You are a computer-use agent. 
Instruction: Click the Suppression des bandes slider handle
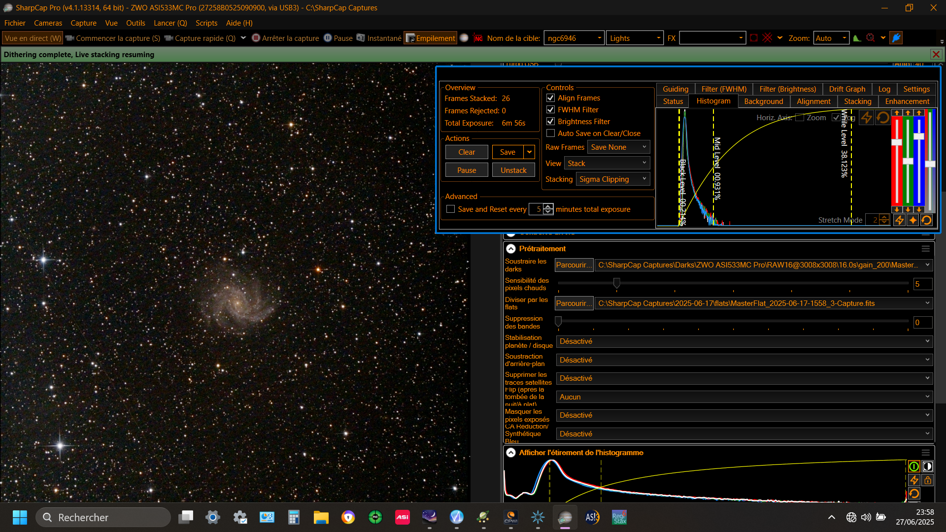[x=558, y=322]
